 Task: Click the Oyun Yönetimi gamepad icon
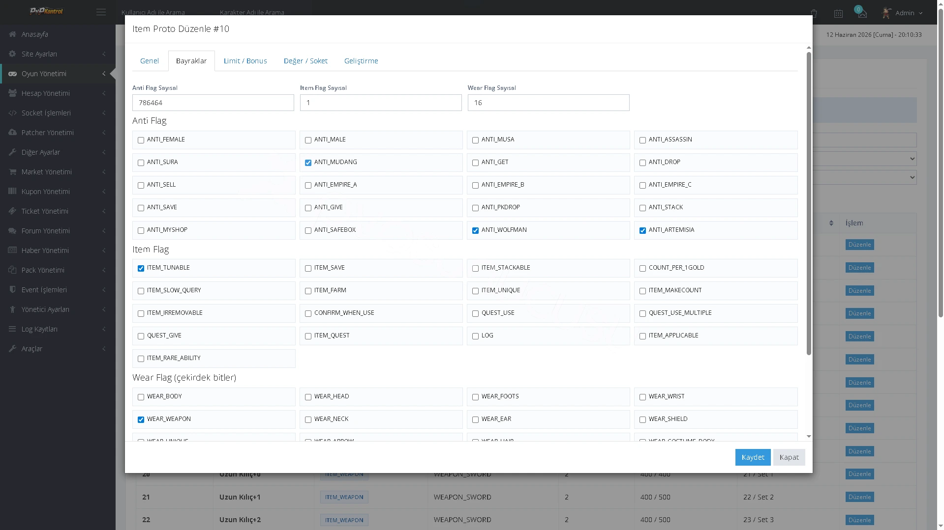click(12, 74)
